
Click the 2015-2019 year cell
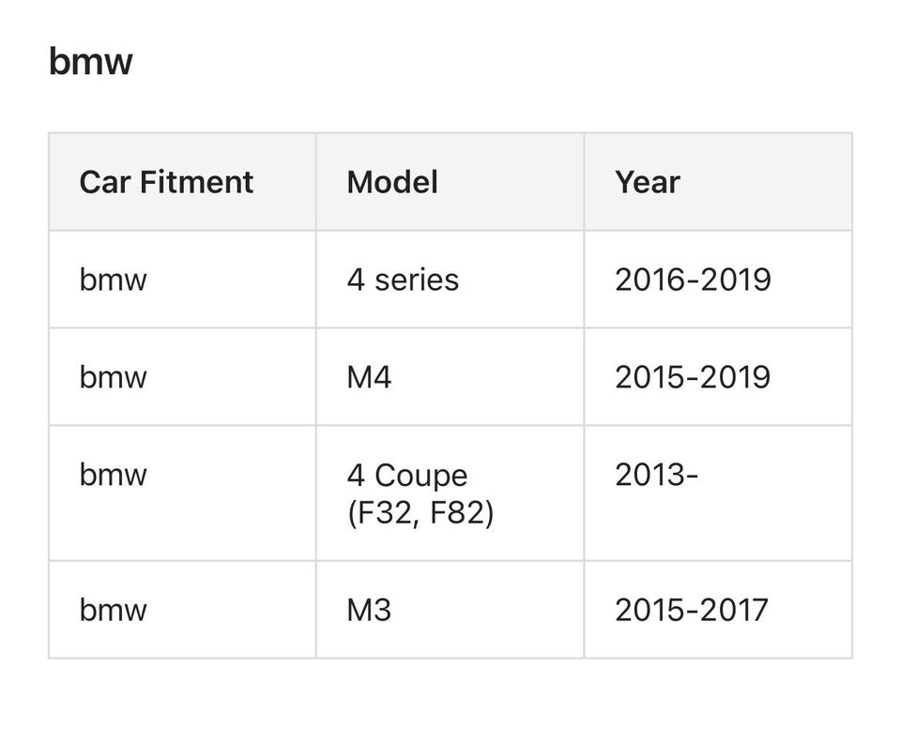(x=692, y=377)
